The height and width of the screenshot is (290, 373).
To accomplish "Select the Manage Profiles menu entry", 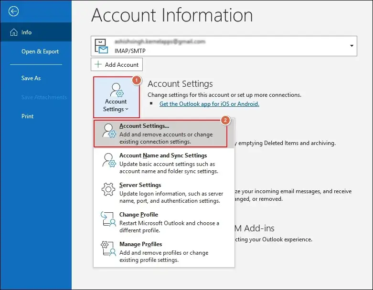I will 164,252.
